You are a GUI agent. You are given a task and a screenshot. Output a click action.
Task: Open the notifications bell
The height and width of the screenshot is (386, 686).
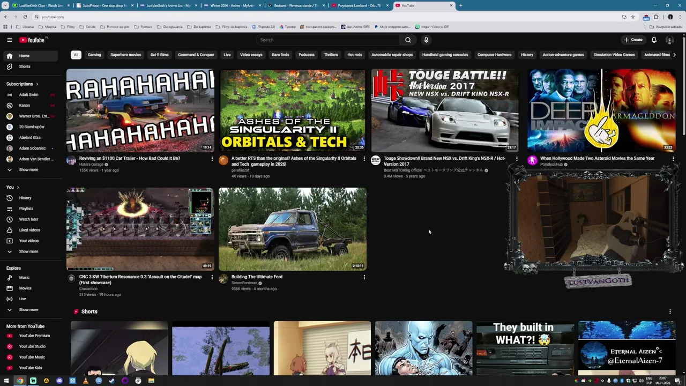654,40
